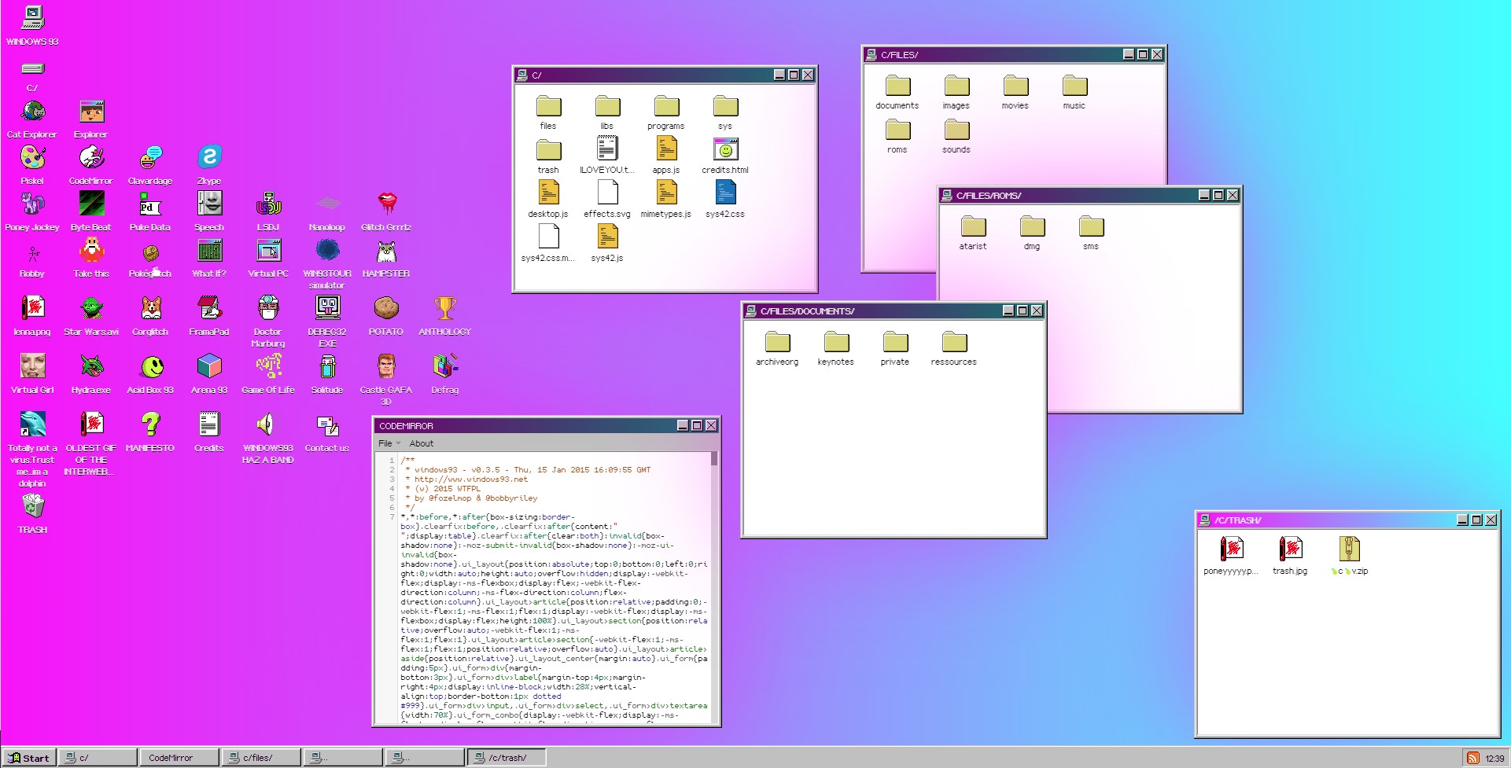Image resolution: width=1511 pixels, height=768 pixels.
Task: Click the RSS feed tray icon
Action: 1472,758
